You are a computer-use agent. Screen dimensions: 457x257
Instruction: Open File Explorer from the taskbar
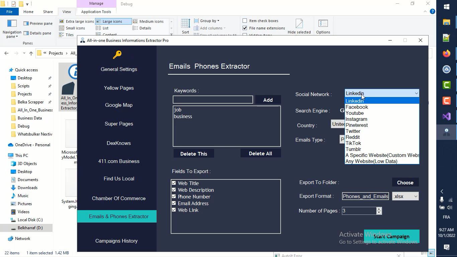(447, 22)
